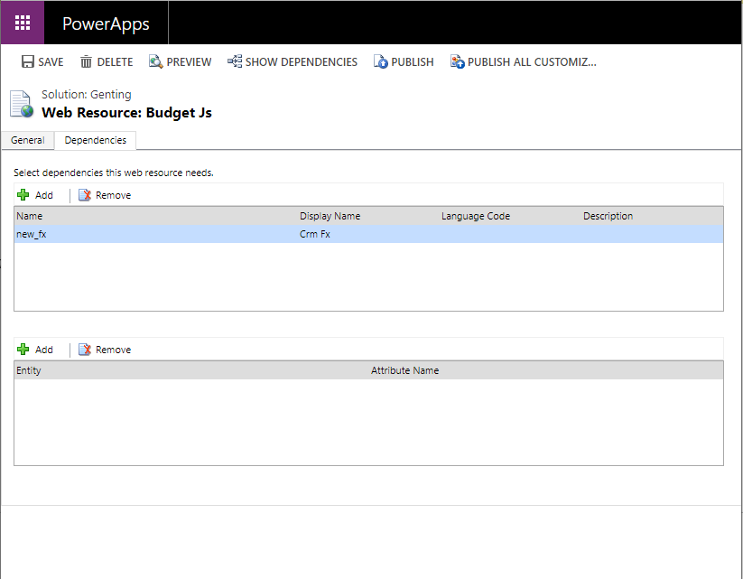Click Remove X icon above Entity grid

85,350
